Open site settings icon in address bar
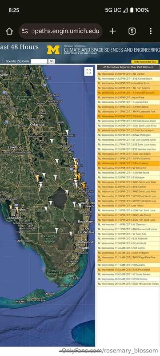This screenshot has width=160, height=356. coord(25,31)
